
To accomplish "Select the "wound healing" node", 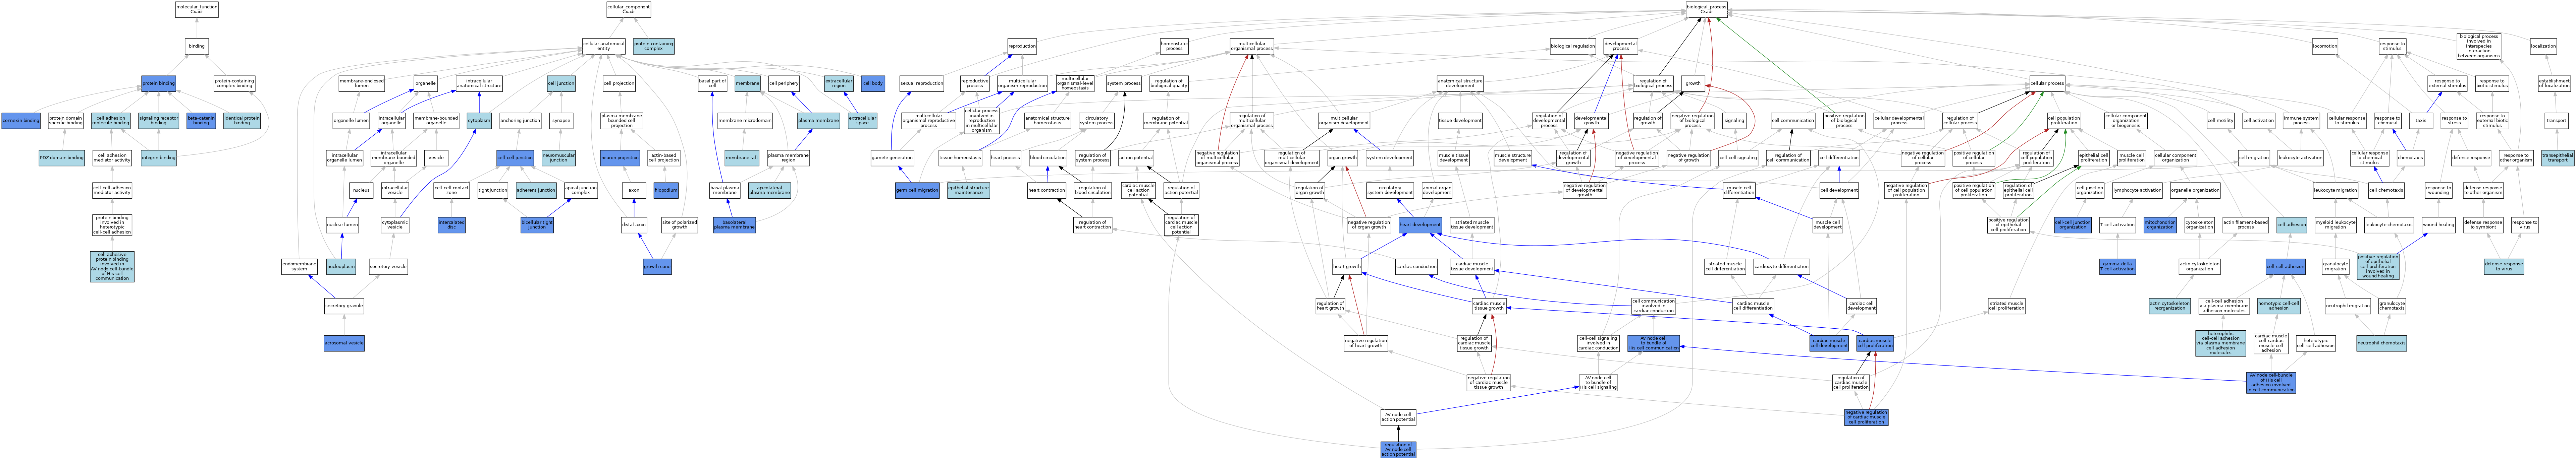I will point(2438,225).
